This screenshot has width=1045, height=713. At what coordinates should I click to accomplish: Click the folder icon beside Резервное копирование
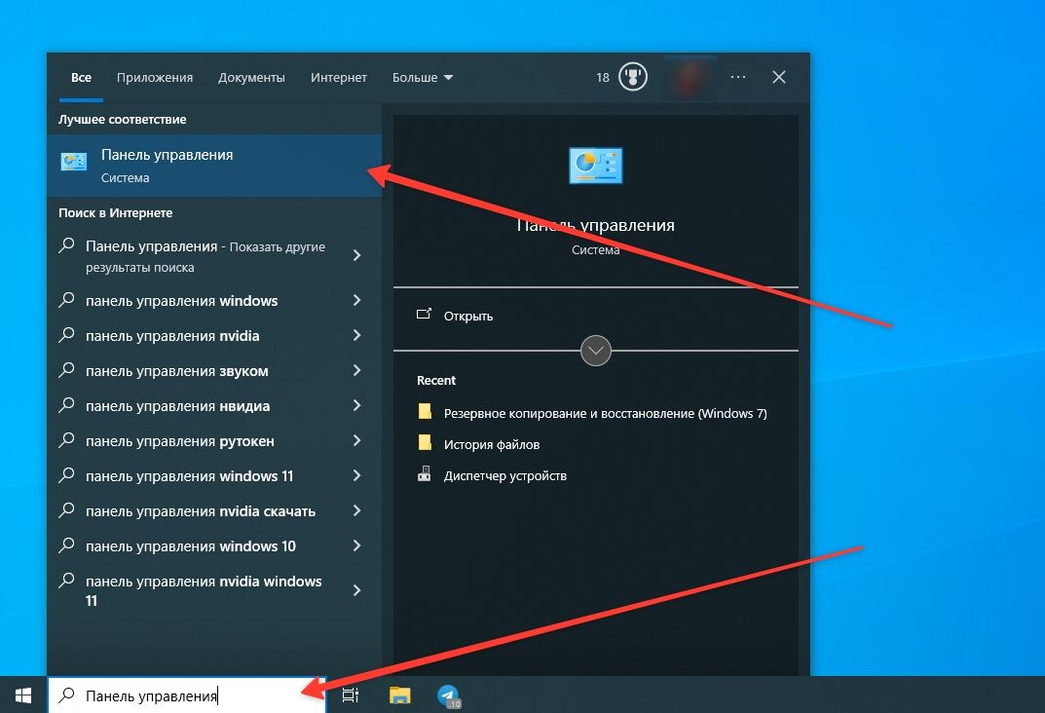425,411
